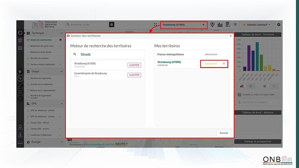This screenshot has width=299, height=168.
Task: Click the territory search field containing Strasb
Action: (x=107, y=55)
